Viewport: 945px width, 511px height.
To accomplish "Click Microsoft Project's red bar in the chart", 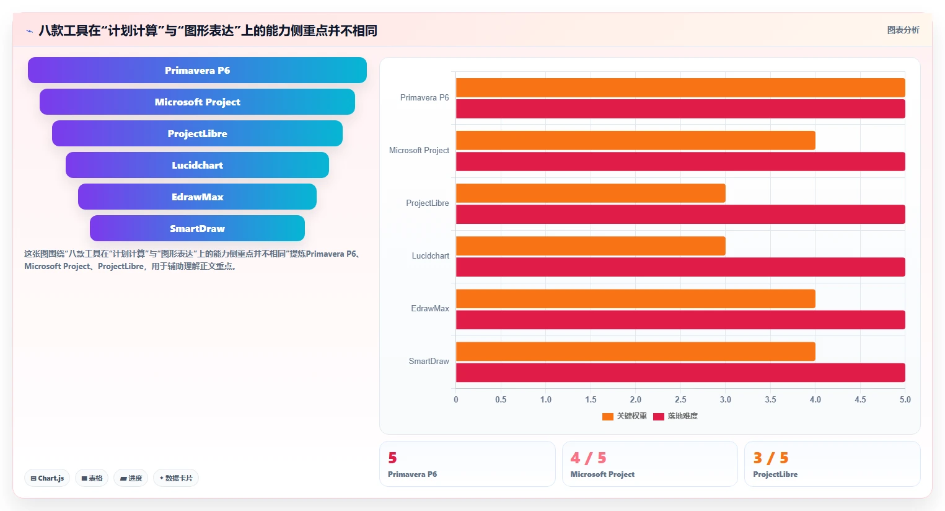I will (x=680, y=161).
